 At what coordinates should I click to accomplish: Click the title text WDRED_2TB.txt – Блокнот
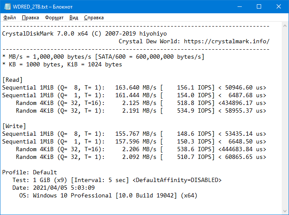tap(43, 7)
